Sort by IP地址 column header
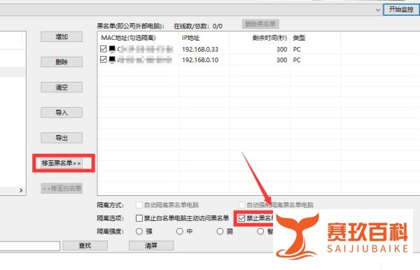The width and height of the screenshot is (420, 270). (204, 38)
